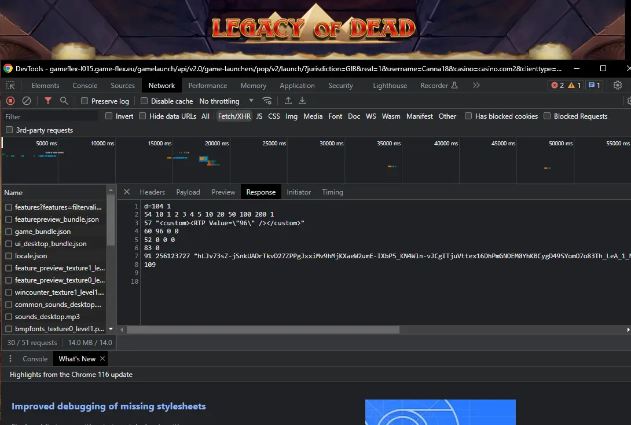631x425 pixels.
Task: Enable 3rd-party requests checkbox
Action: tap(9, 130)
